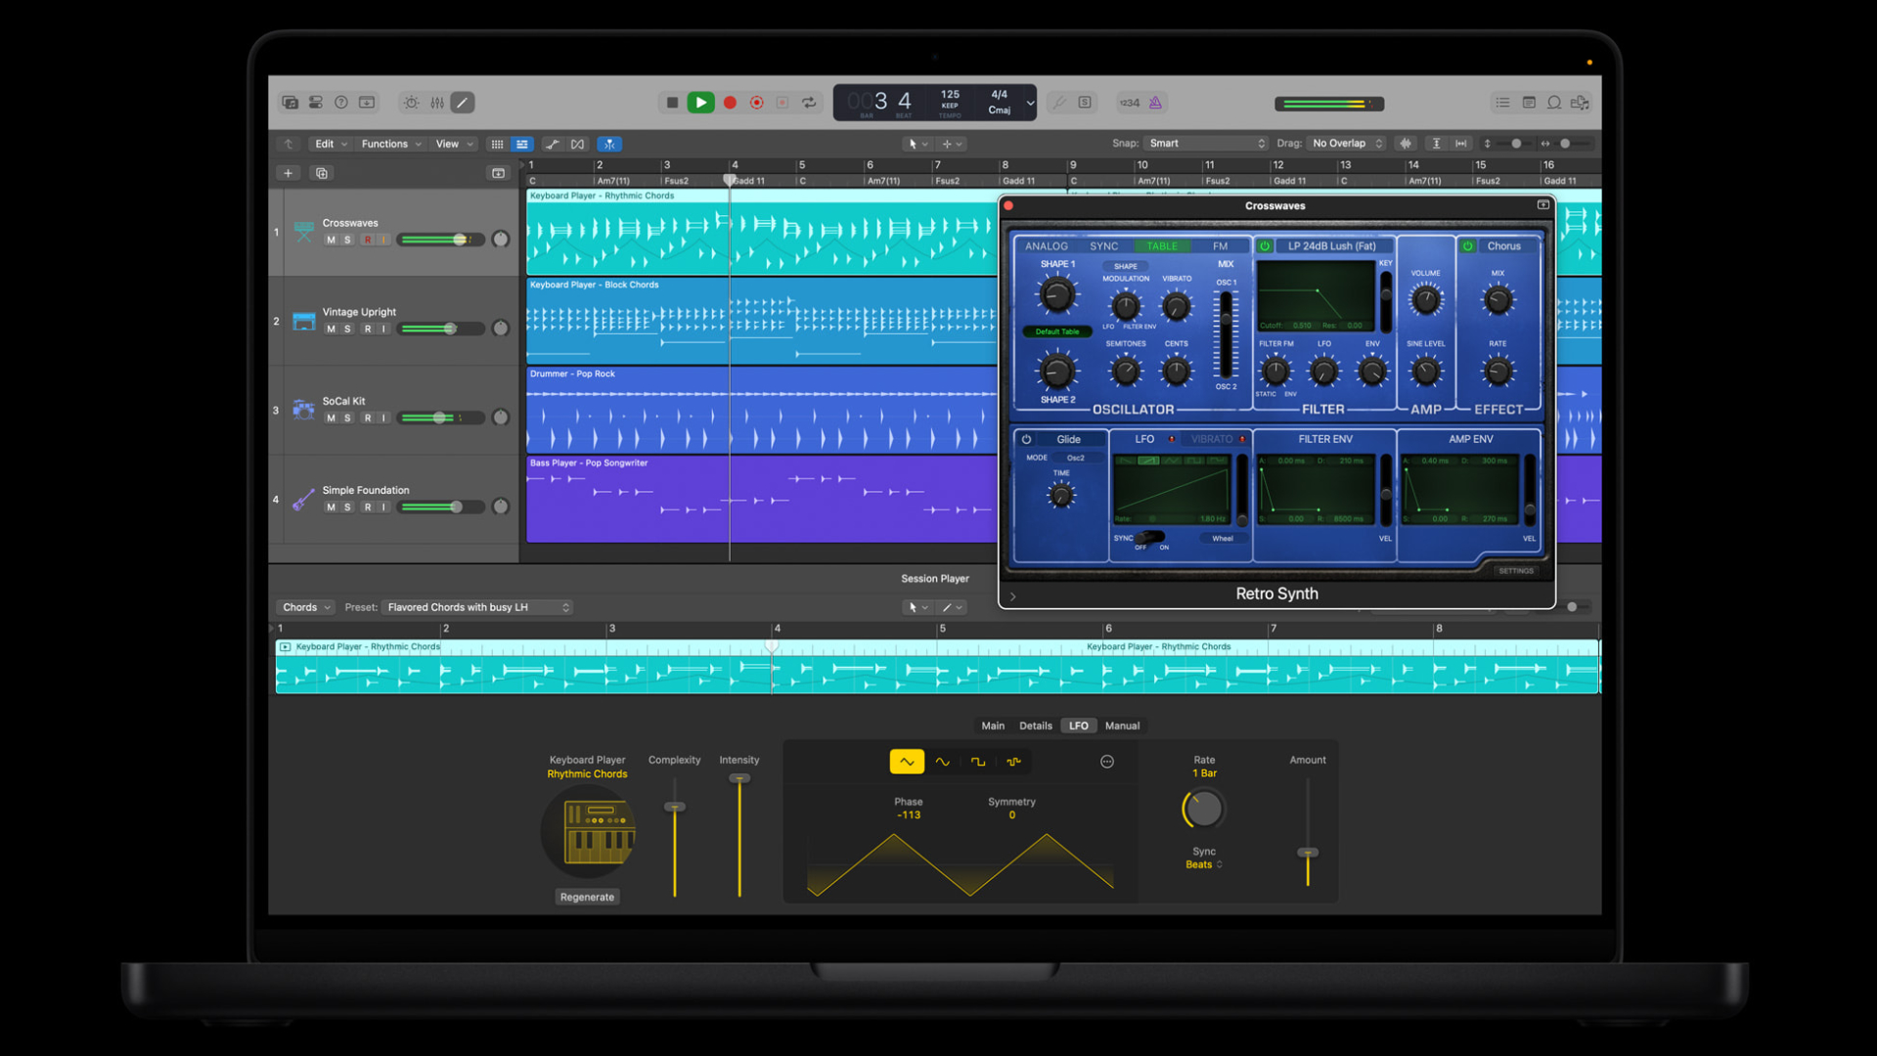1878x1056 pixels.
Task: Switch to the Details tab
Action: [1035, 726]
